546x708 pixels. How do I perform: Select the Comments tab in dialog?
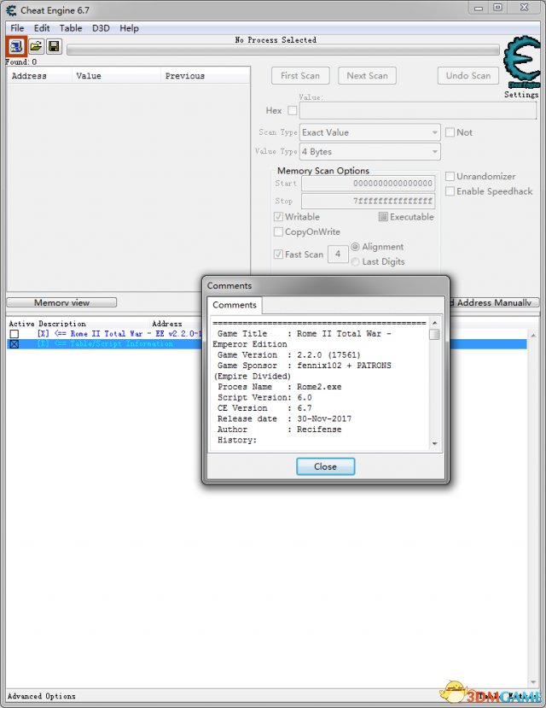point(235,305)
